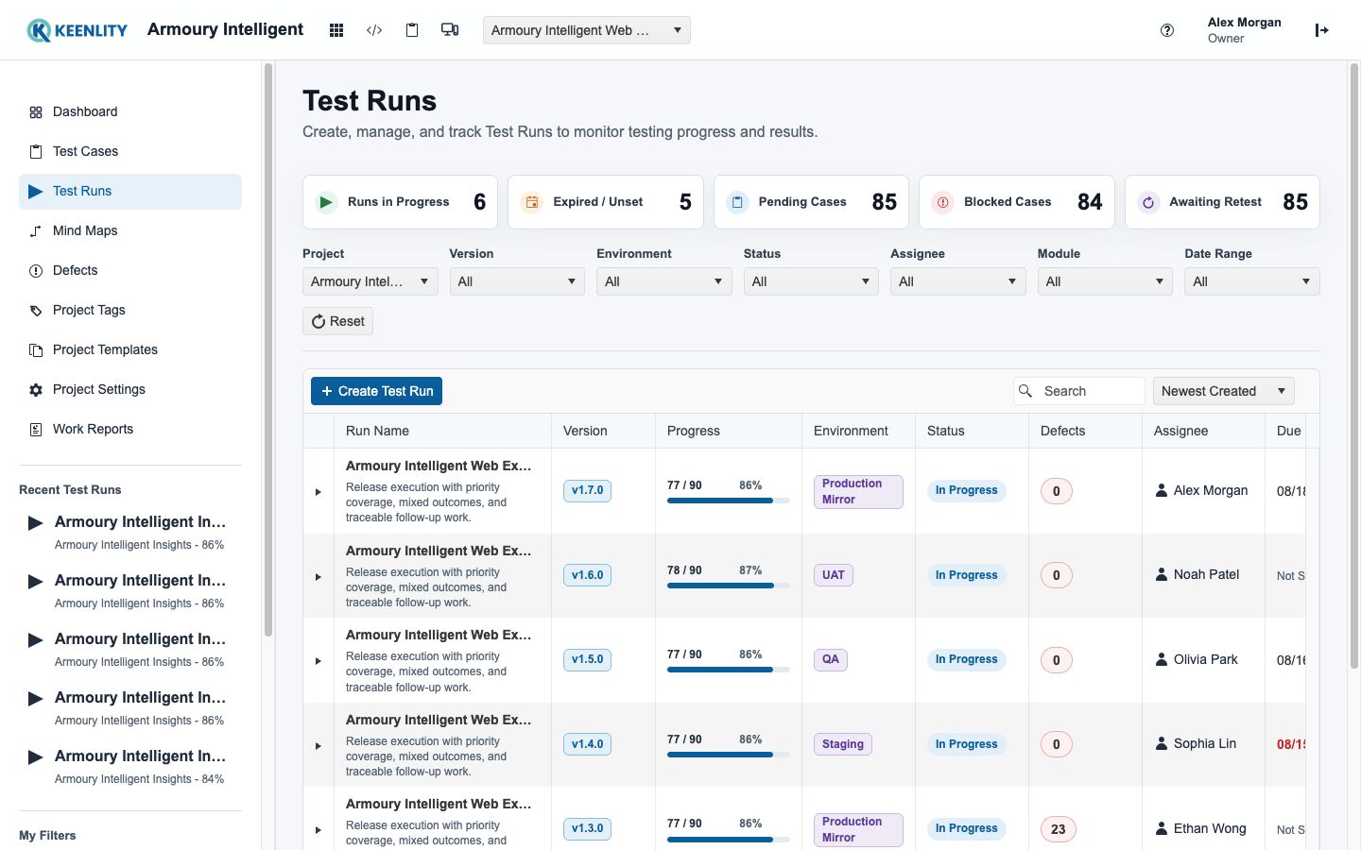This screenshot has height=850, width=1361.
Task: Open the Status filter dropdown
Action: pyautogui.click(x=811, y=281)
